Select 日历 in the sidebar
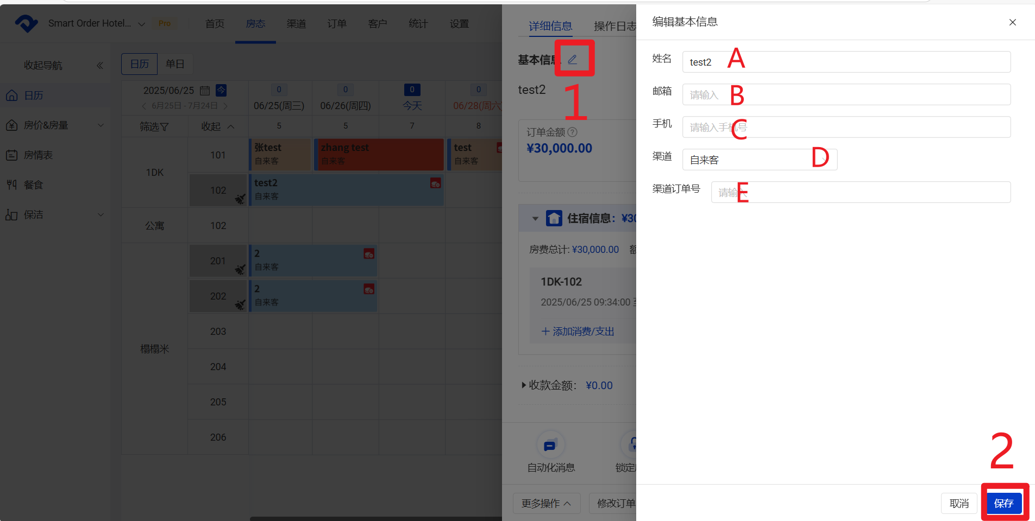 55,96
